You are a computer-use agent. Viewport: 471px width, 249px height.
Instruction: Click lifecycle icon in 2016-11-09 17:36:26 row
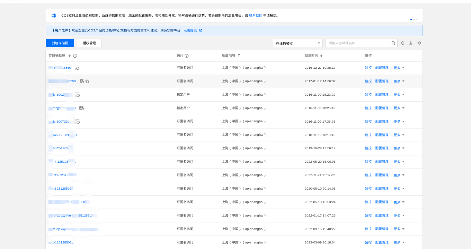77,122
